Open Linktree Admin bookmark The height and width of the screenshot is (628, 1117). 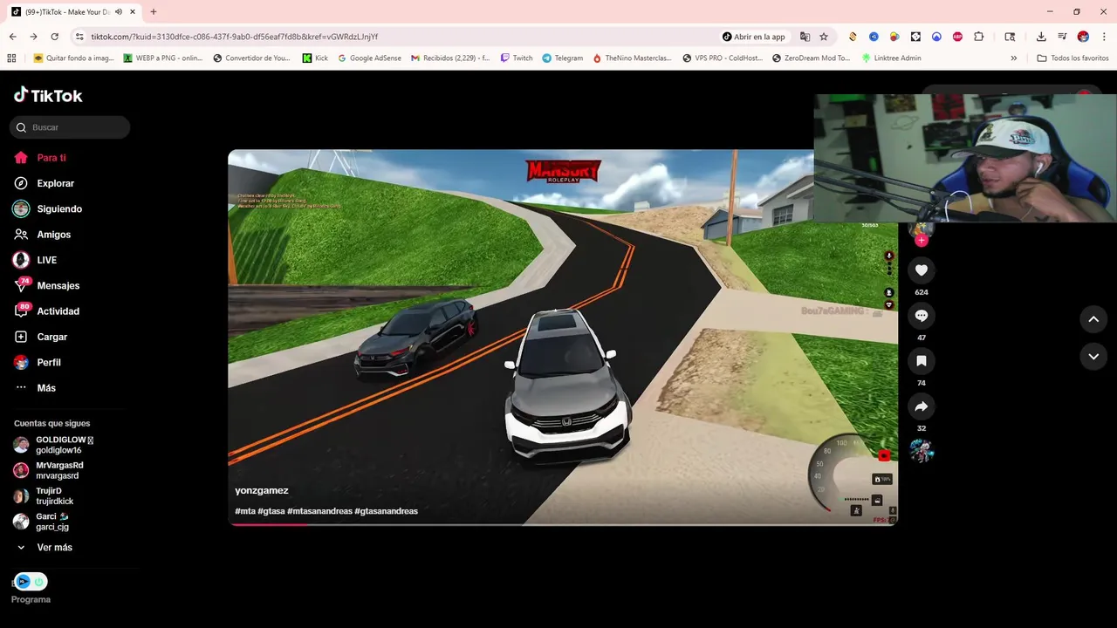tap(891, 58)
